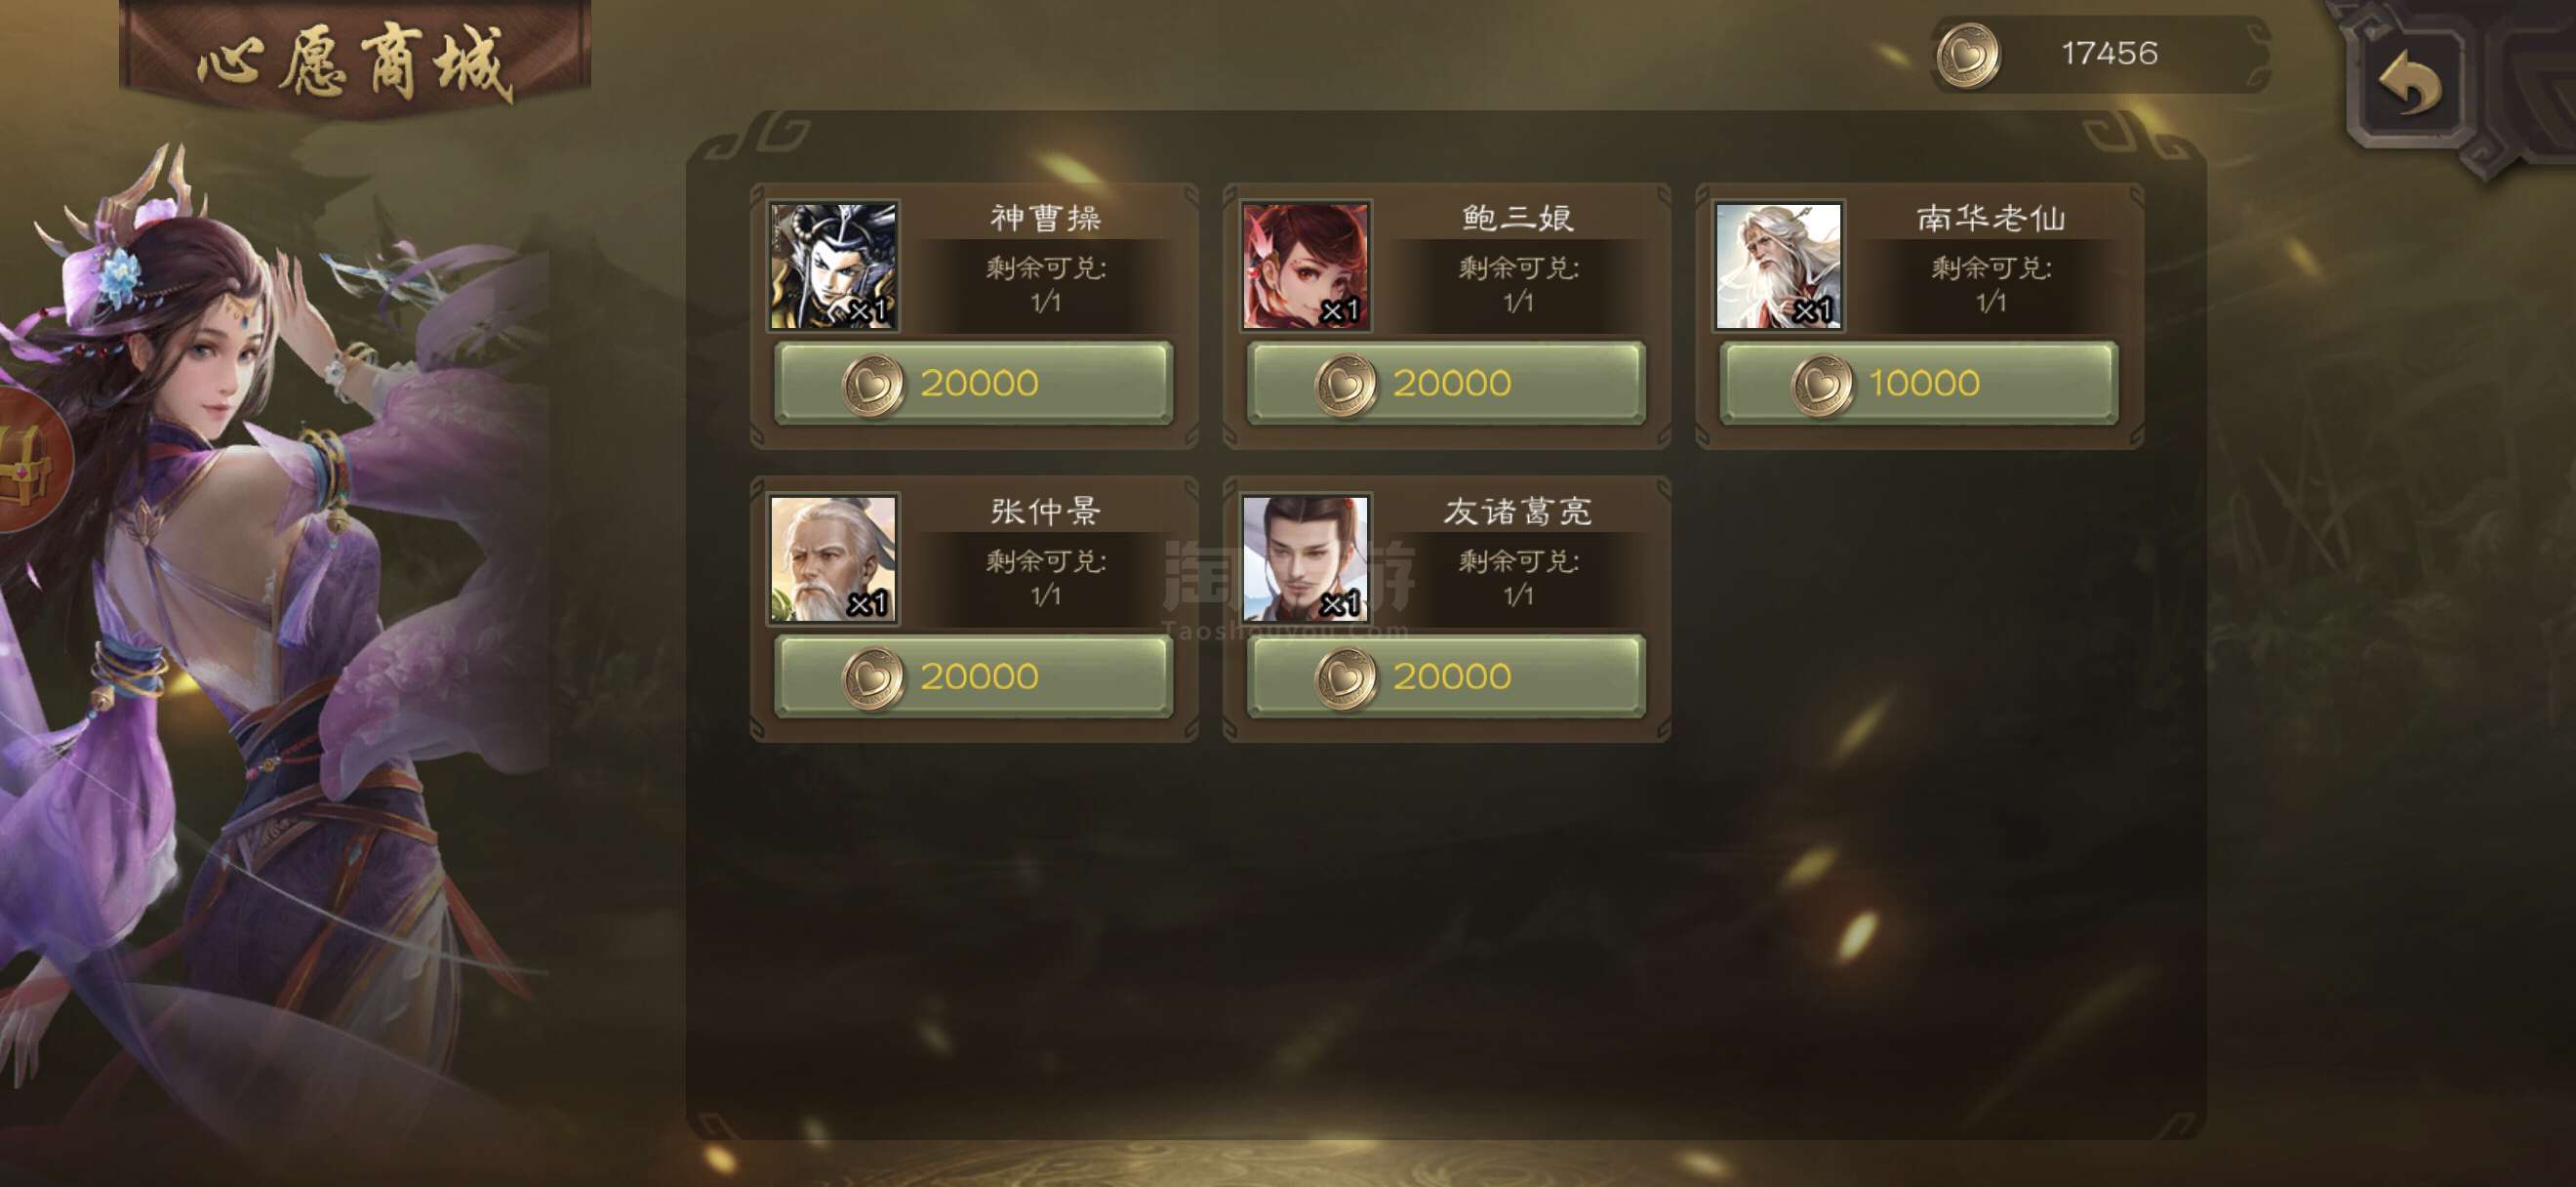Tap the 友诸葛亮 name label
2576x1187 pixels.
(x=1517, y=511)
